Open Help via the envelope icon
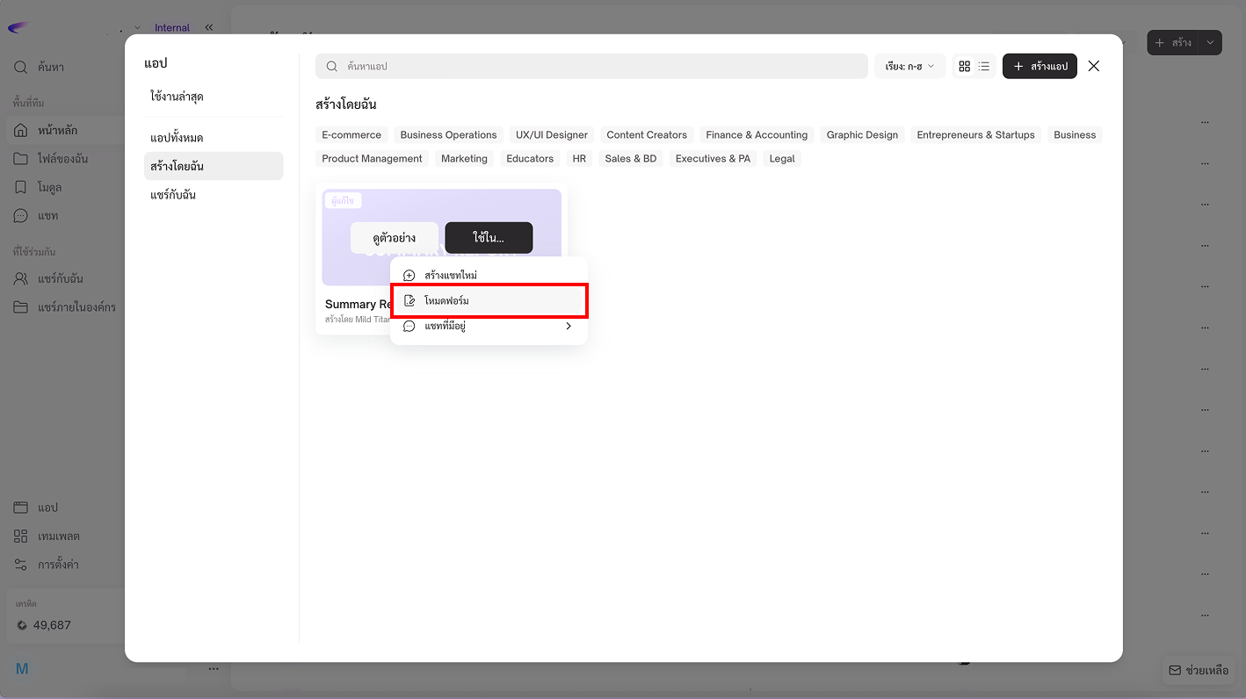The height and width of the screenshot is (699, 1246). click(x=1175, y=670)
